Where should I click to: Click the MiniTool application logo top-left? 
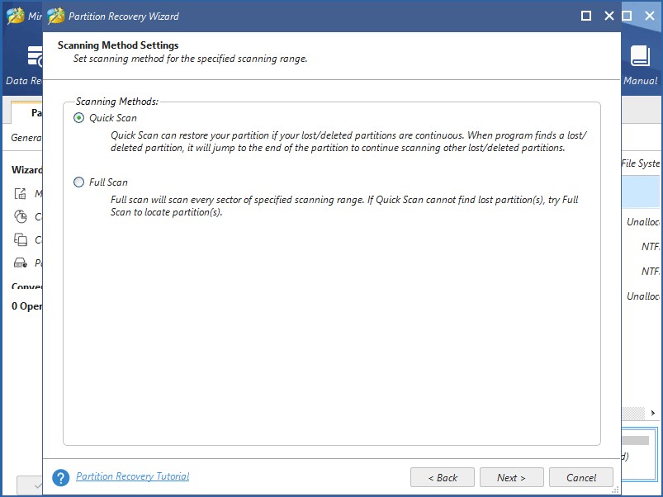click(15, 15)
